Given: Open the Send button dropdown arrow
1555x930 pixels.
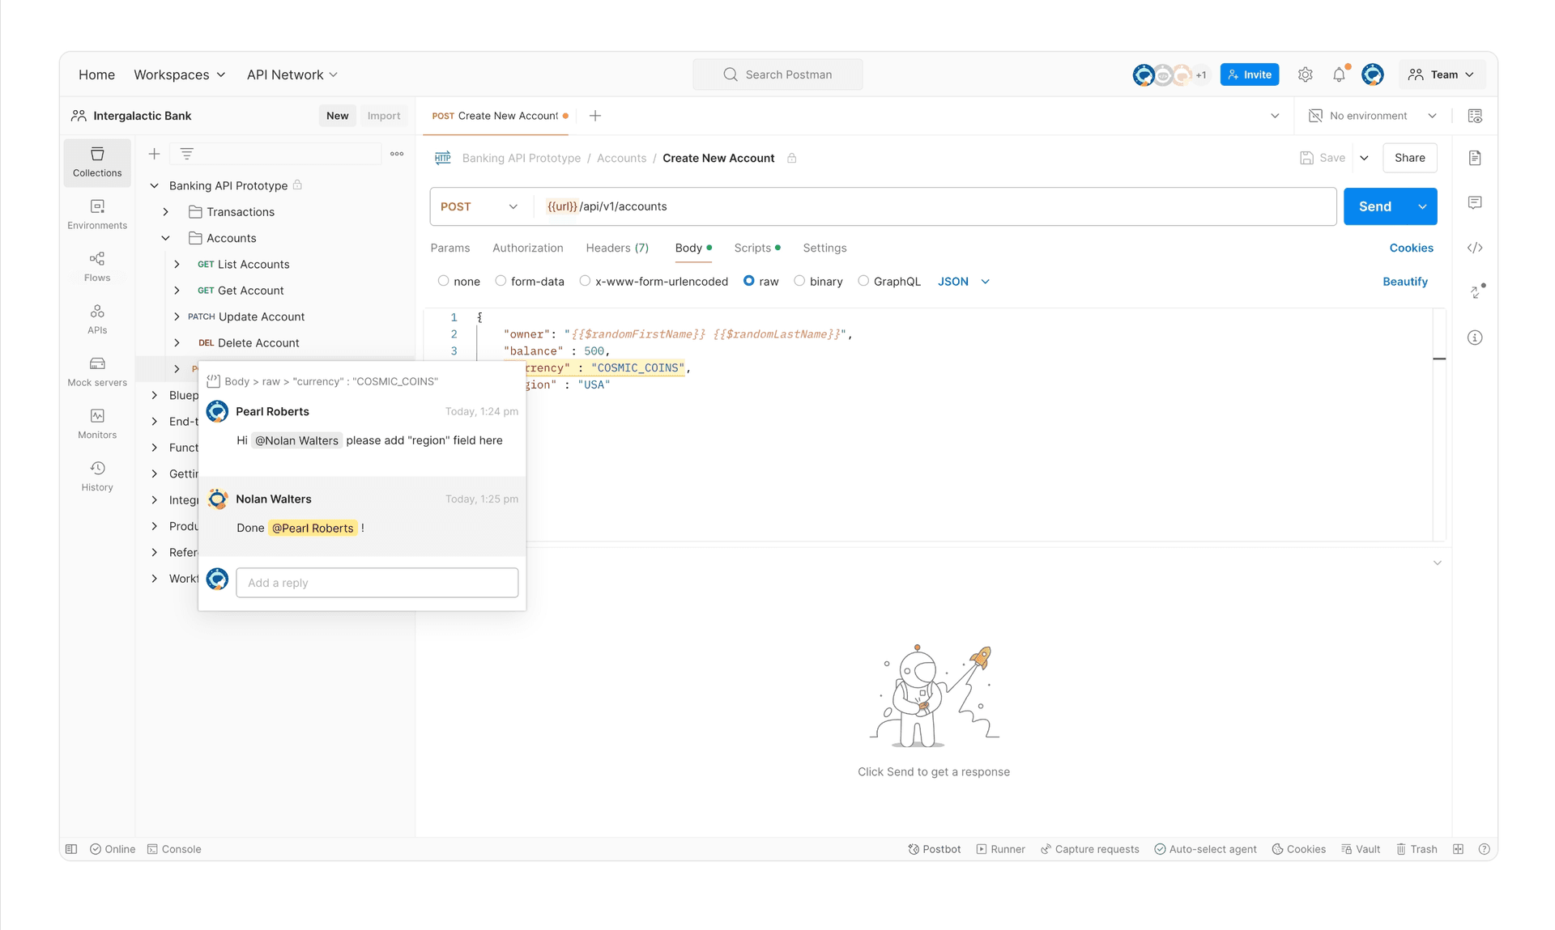Looking at the screenshot, I should click(1422, 206).
